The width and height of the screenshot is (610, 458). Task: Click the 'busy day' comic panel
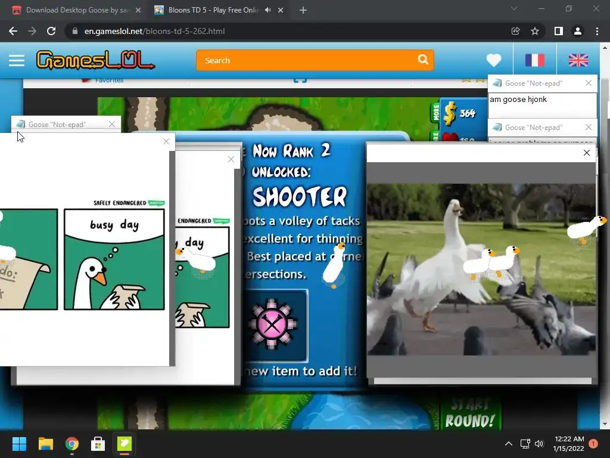click(114, 259)
